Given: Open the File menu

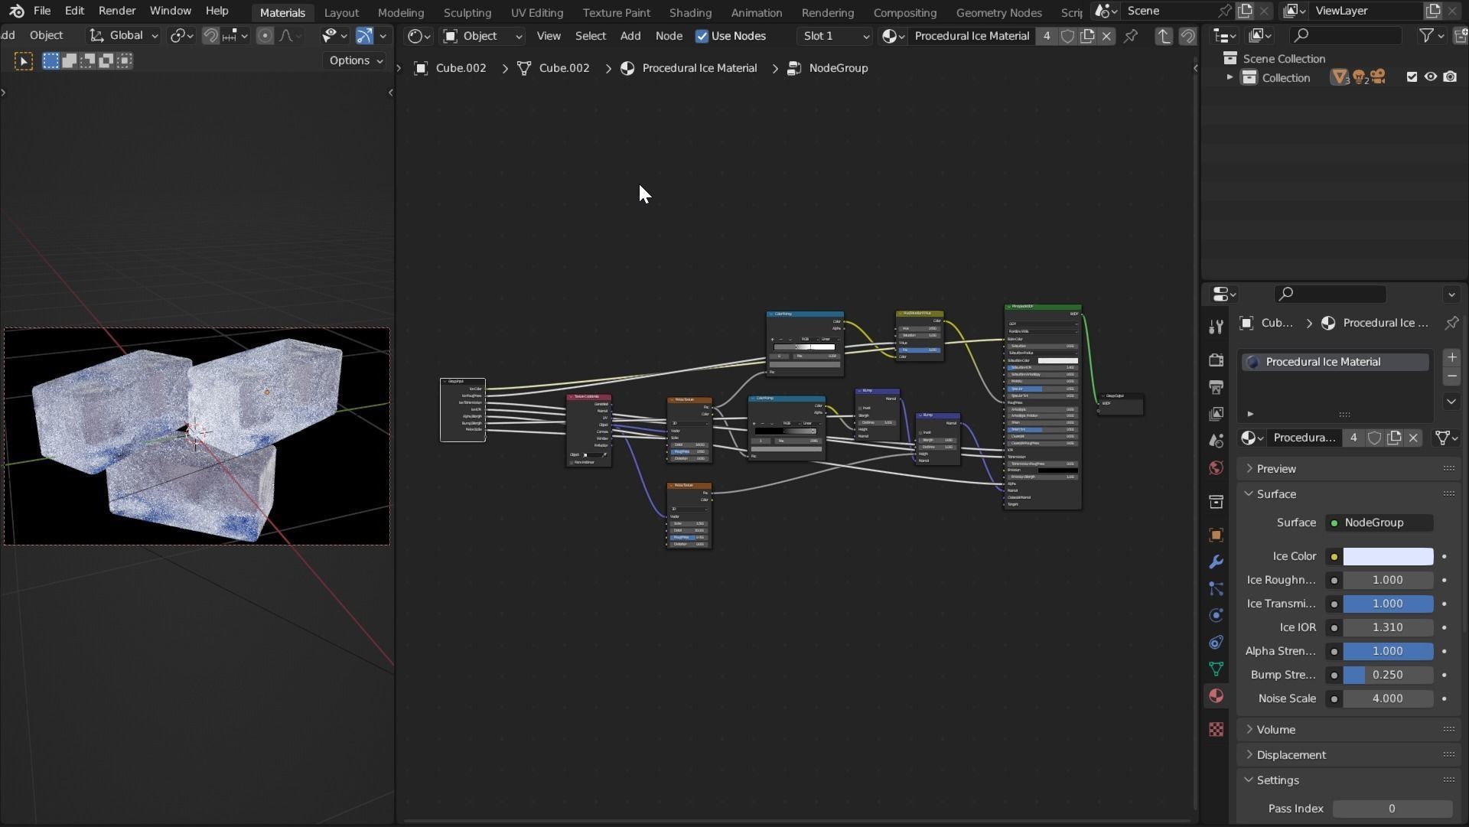Looking at the screenshot, I should (x=42, y=11).
